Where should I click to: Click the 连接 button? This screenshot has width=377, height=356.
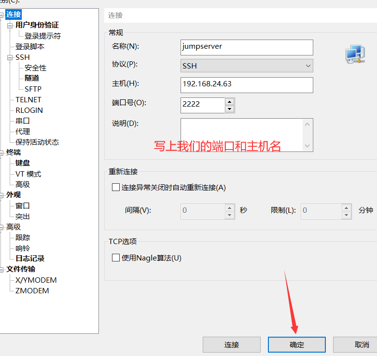click(232, 345)
